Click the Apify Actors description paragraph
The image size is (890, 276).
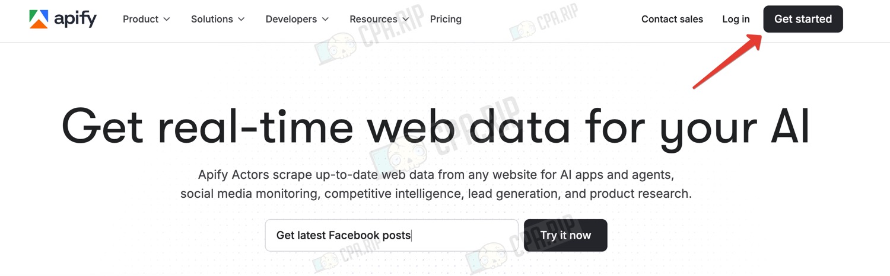436,184
